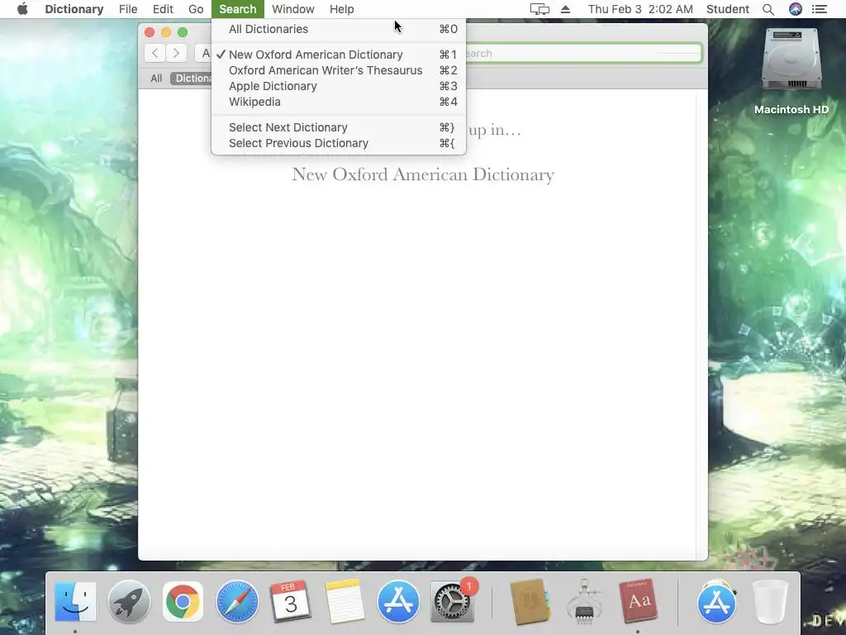Close the highlighted Search menu

tap(237, 9)
